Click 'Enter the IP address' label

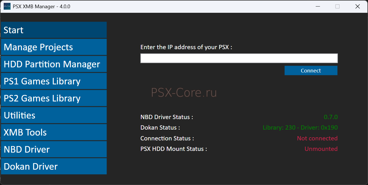point(186,47)
